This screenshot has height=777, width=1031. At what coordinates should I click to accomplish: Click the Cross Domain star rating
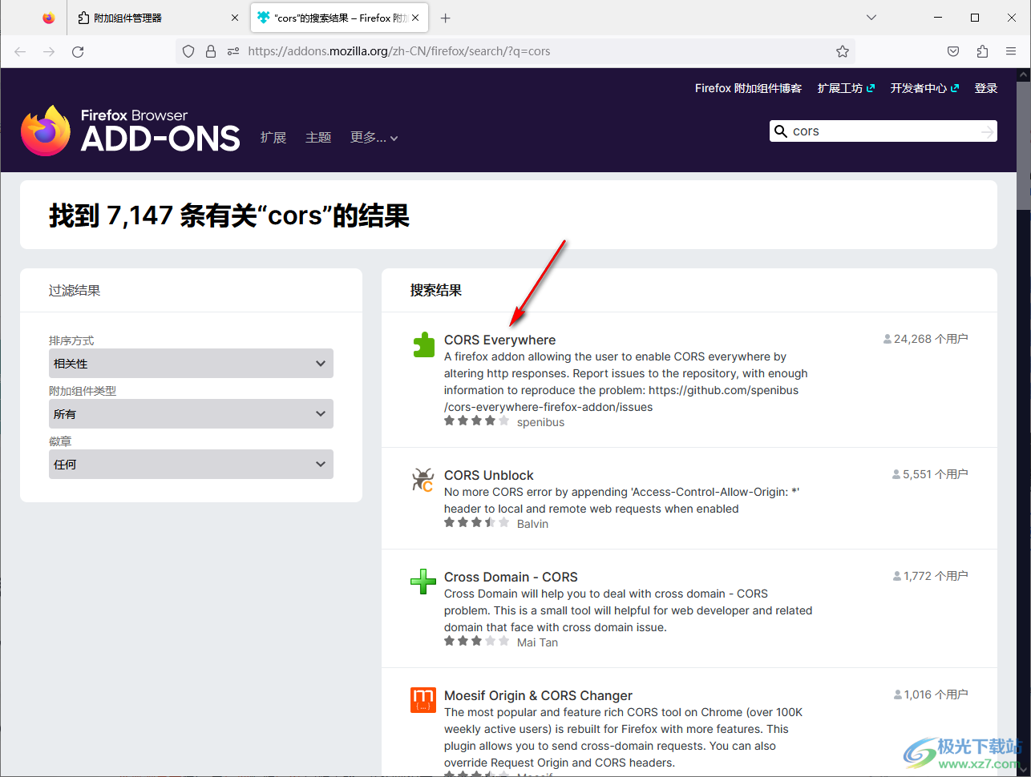[x=476, y=642]
